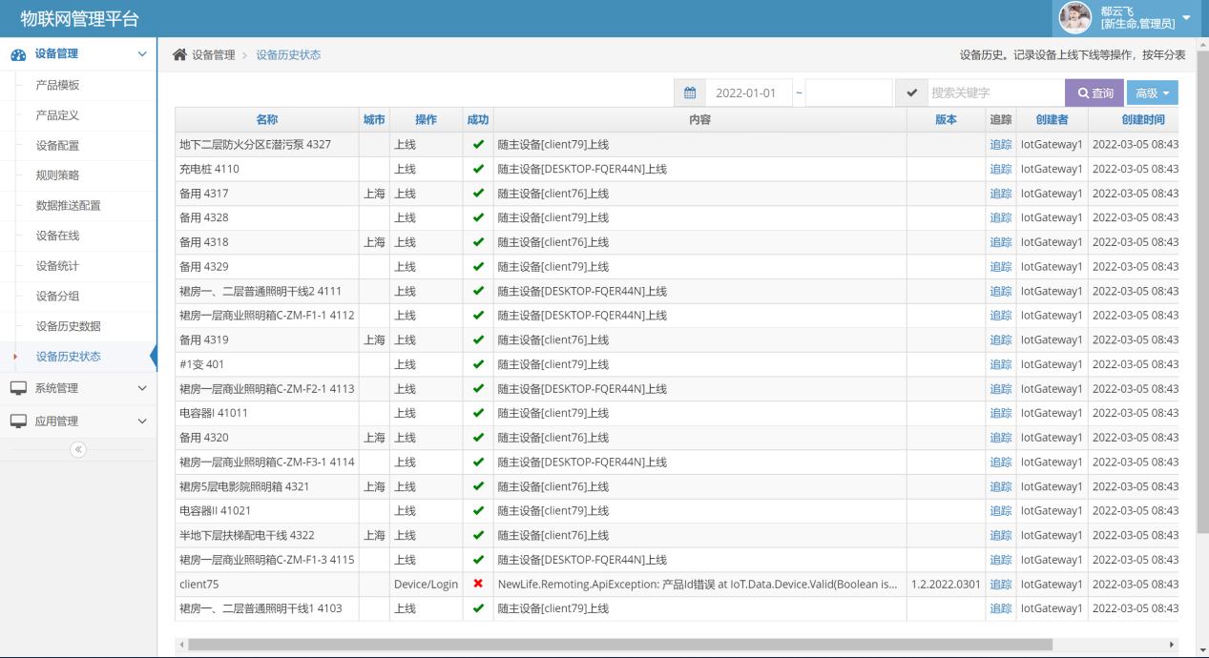Click version 1.2.2022.0301 cell
Image resolution: width=1209 pixels, height=658 pixels.
[946, 584]
